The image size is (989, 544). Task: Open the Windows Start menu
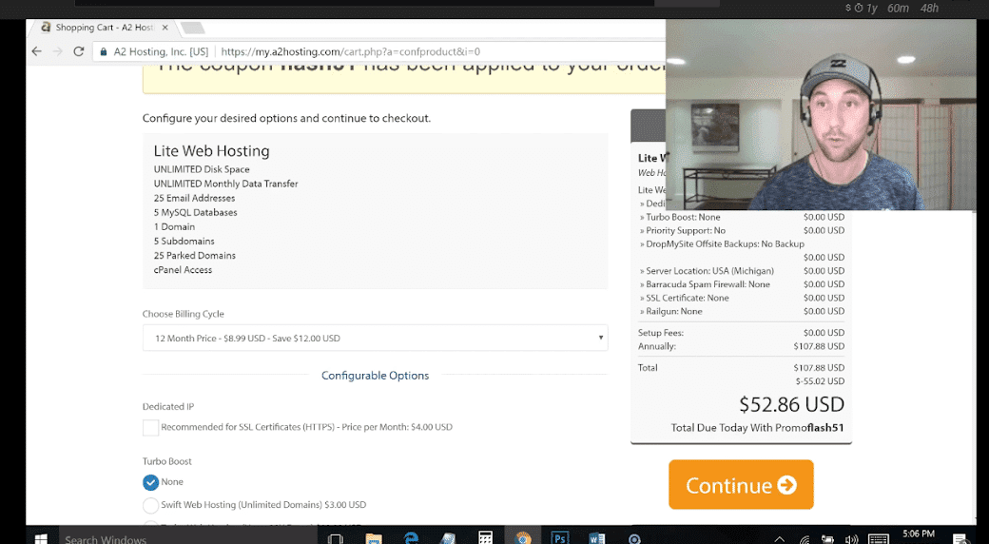click(41, 538)
